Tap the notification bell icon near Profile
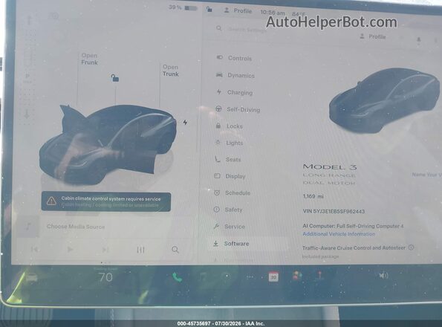This screenshot has width=442, height=327. point(419,39)
